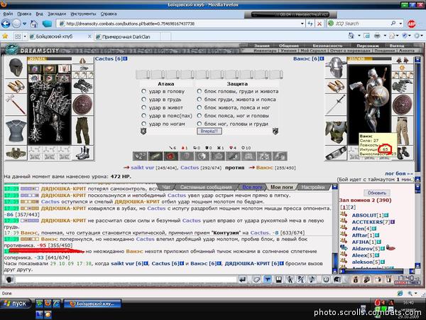
Task: Select block 'блок головы, груди и живота'
Action: [x=200, y=91]
